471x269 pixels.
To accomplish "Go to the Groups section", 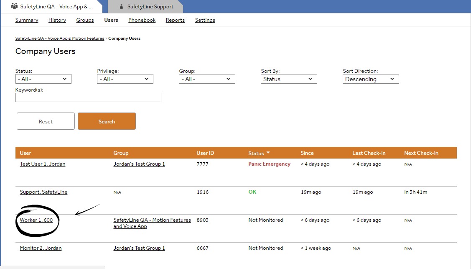I will coord(85,20).
